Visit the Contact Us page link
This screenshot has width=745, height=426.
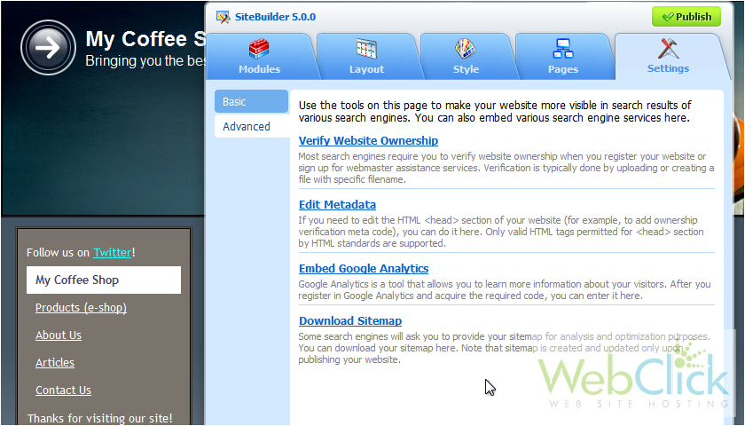coord(63,390)
